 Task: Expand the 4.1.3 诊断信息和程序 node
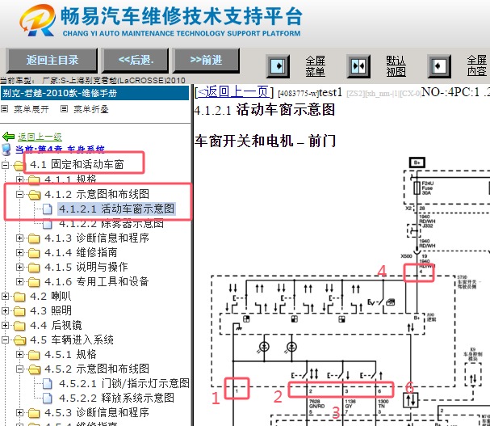pyautogui.click(x=19, y=238)
